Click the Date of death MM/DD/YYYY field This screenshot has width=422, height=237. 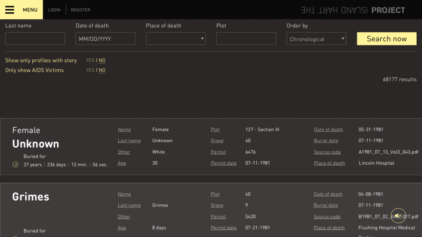click(105, 39)
